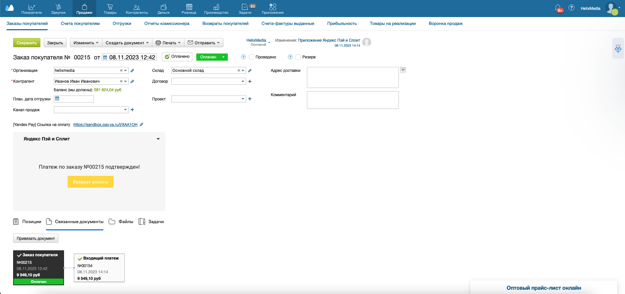Viewport: 625px width, 294px height.
Task: Open the calendar icon for План. дата отгрузки
Action: 57,99
